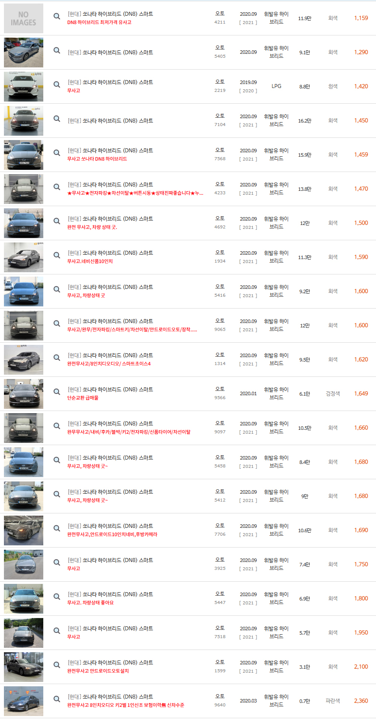
Task: Open car photo thumbnail for number 5405
Action: click(24, 53)
